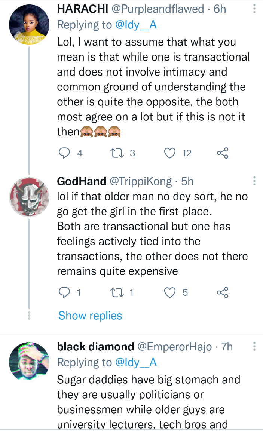View black diamond's profile photo
Screen dimensions: 263x433
click(x=29, y=362)
